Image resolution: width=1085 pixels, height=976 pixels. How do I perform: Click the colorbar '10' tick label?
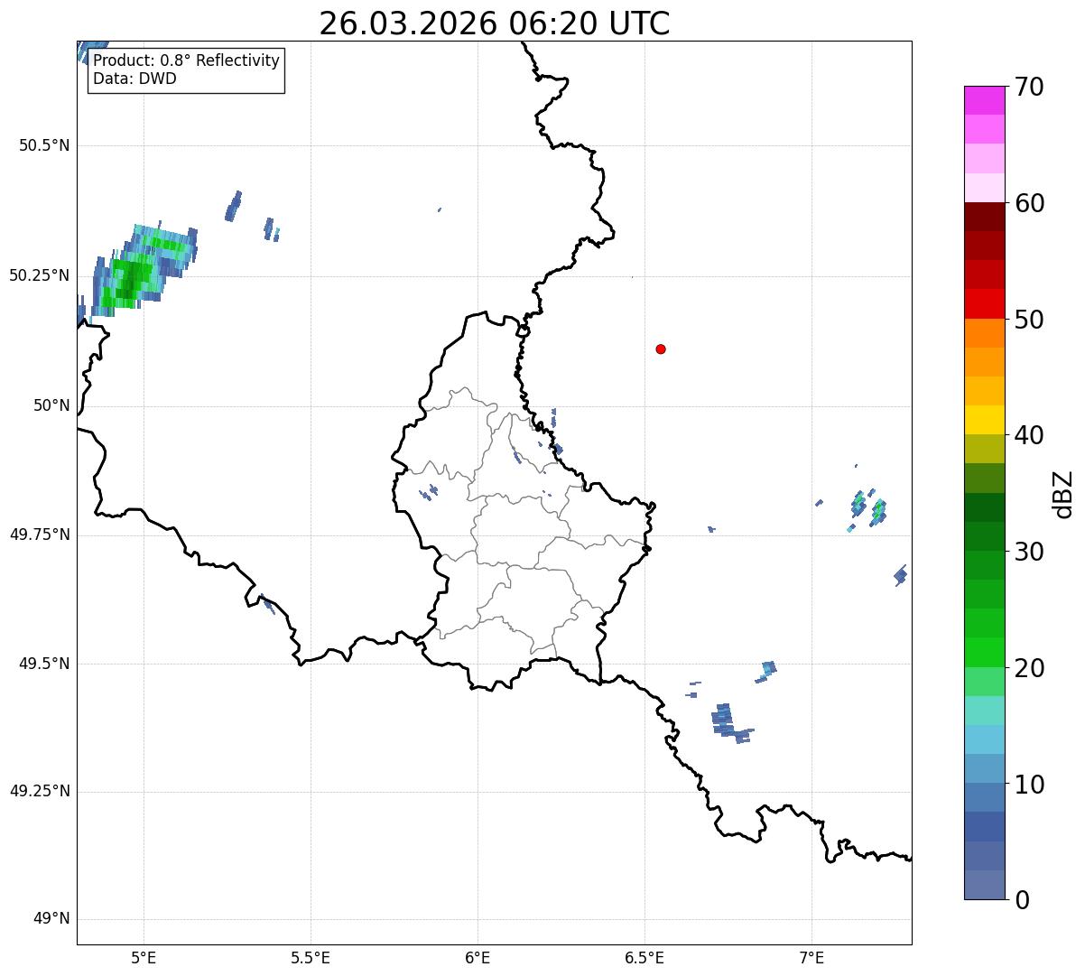tap(1029, 785)
